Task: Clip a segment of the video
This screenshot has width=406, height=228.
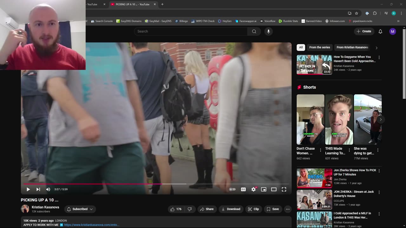Action: (x=253, y=209)
